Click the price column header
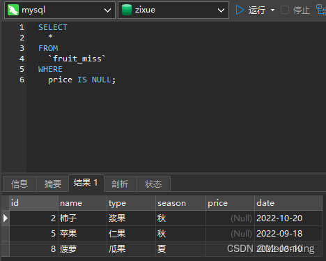 pyautogui.click(x=230, y=203)
